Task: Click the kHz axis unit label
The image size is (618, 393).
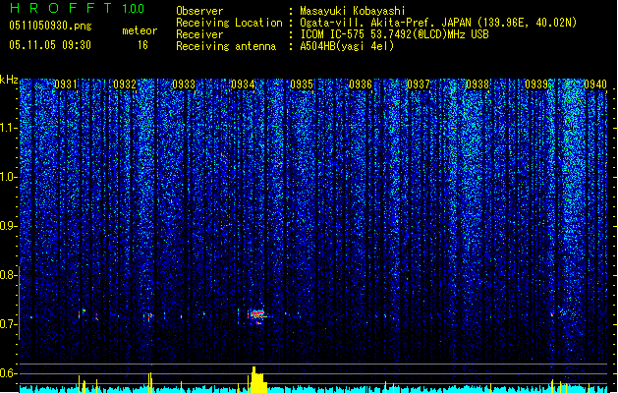Action: click(9, 80)
